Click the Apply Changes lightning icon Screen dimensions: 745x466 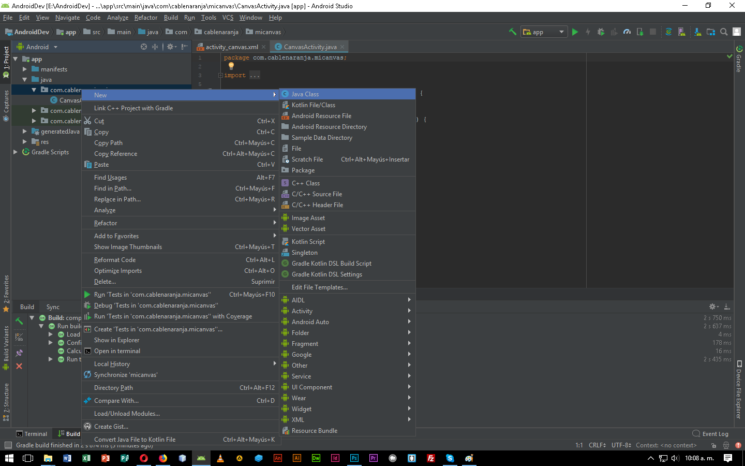point(588,32)
